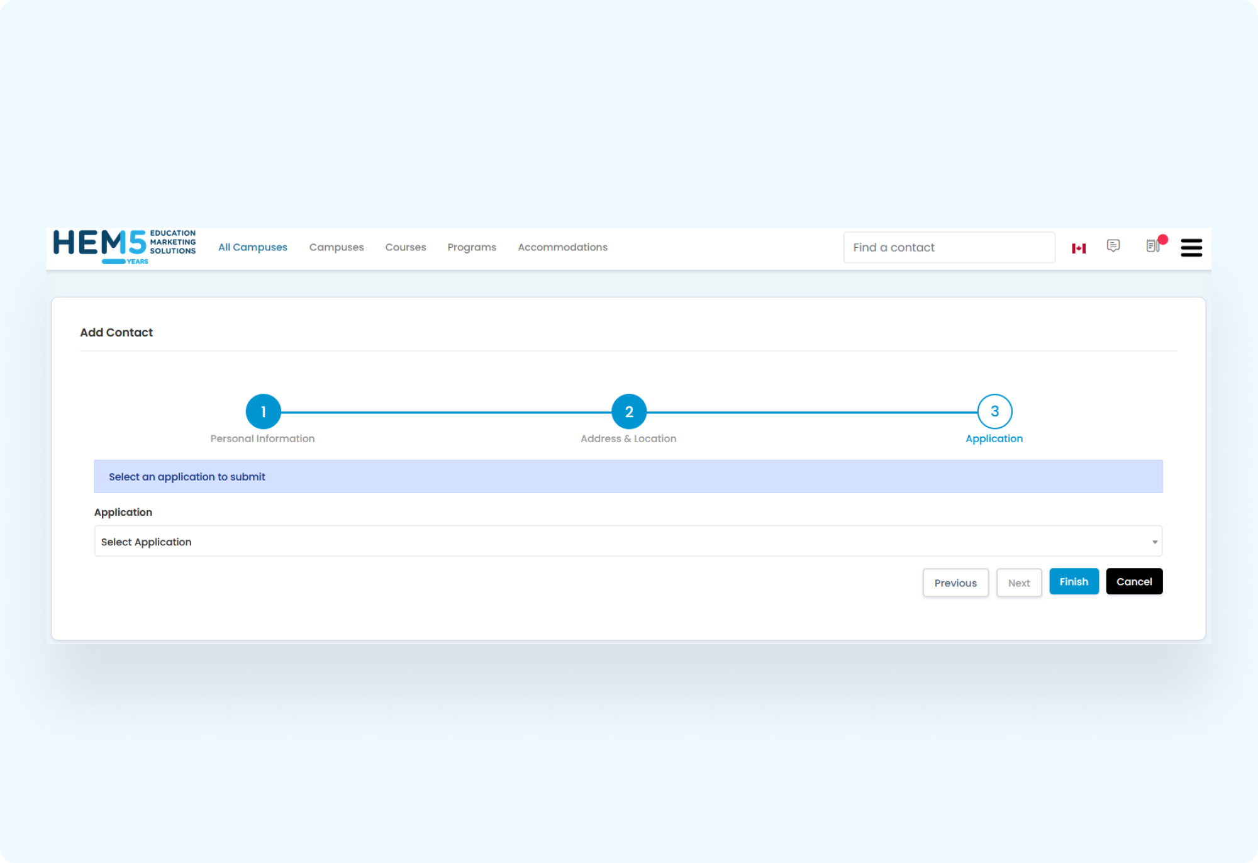Open the Campuses menu item
Screen dimensions: 1258x863
[337, 247]
